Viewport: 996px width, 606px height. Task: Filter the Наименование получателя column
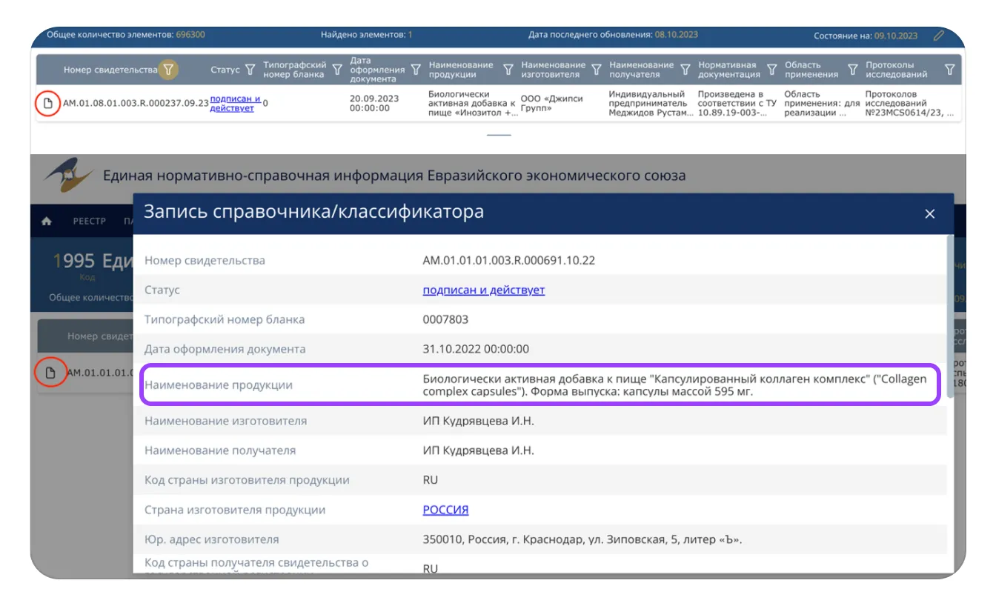tap(685, 70)
